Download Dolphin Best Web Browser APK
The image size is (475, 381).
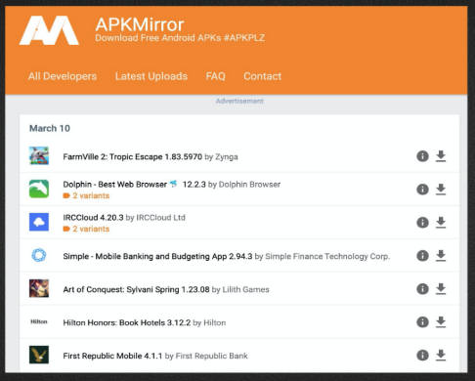coord(441,190)
